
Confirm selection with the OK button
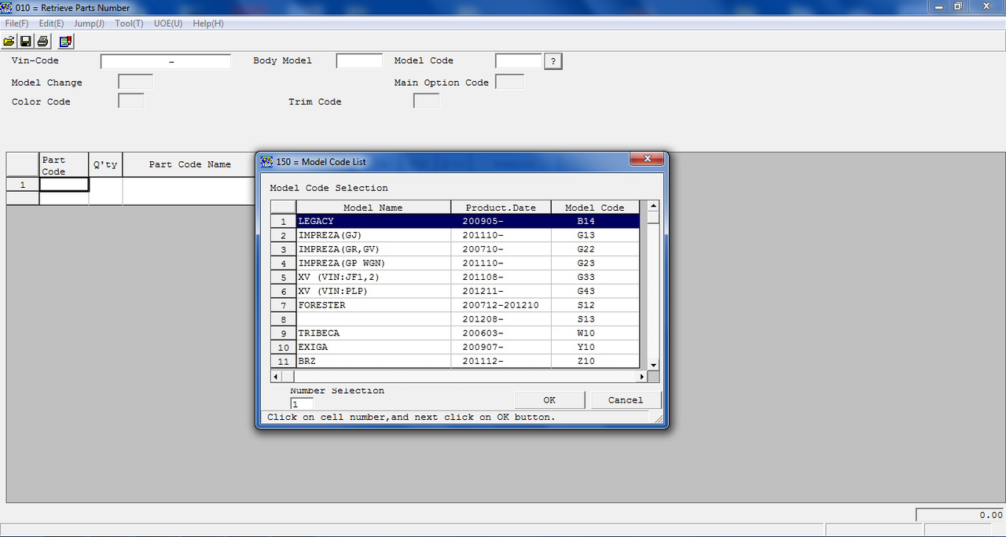click(x=549, y=400)
